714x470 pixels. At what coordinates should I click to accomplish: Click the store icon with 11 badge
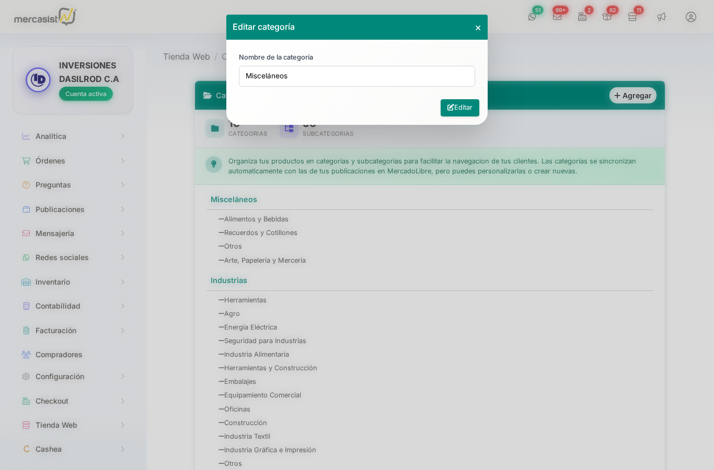[x=632, y=17]
